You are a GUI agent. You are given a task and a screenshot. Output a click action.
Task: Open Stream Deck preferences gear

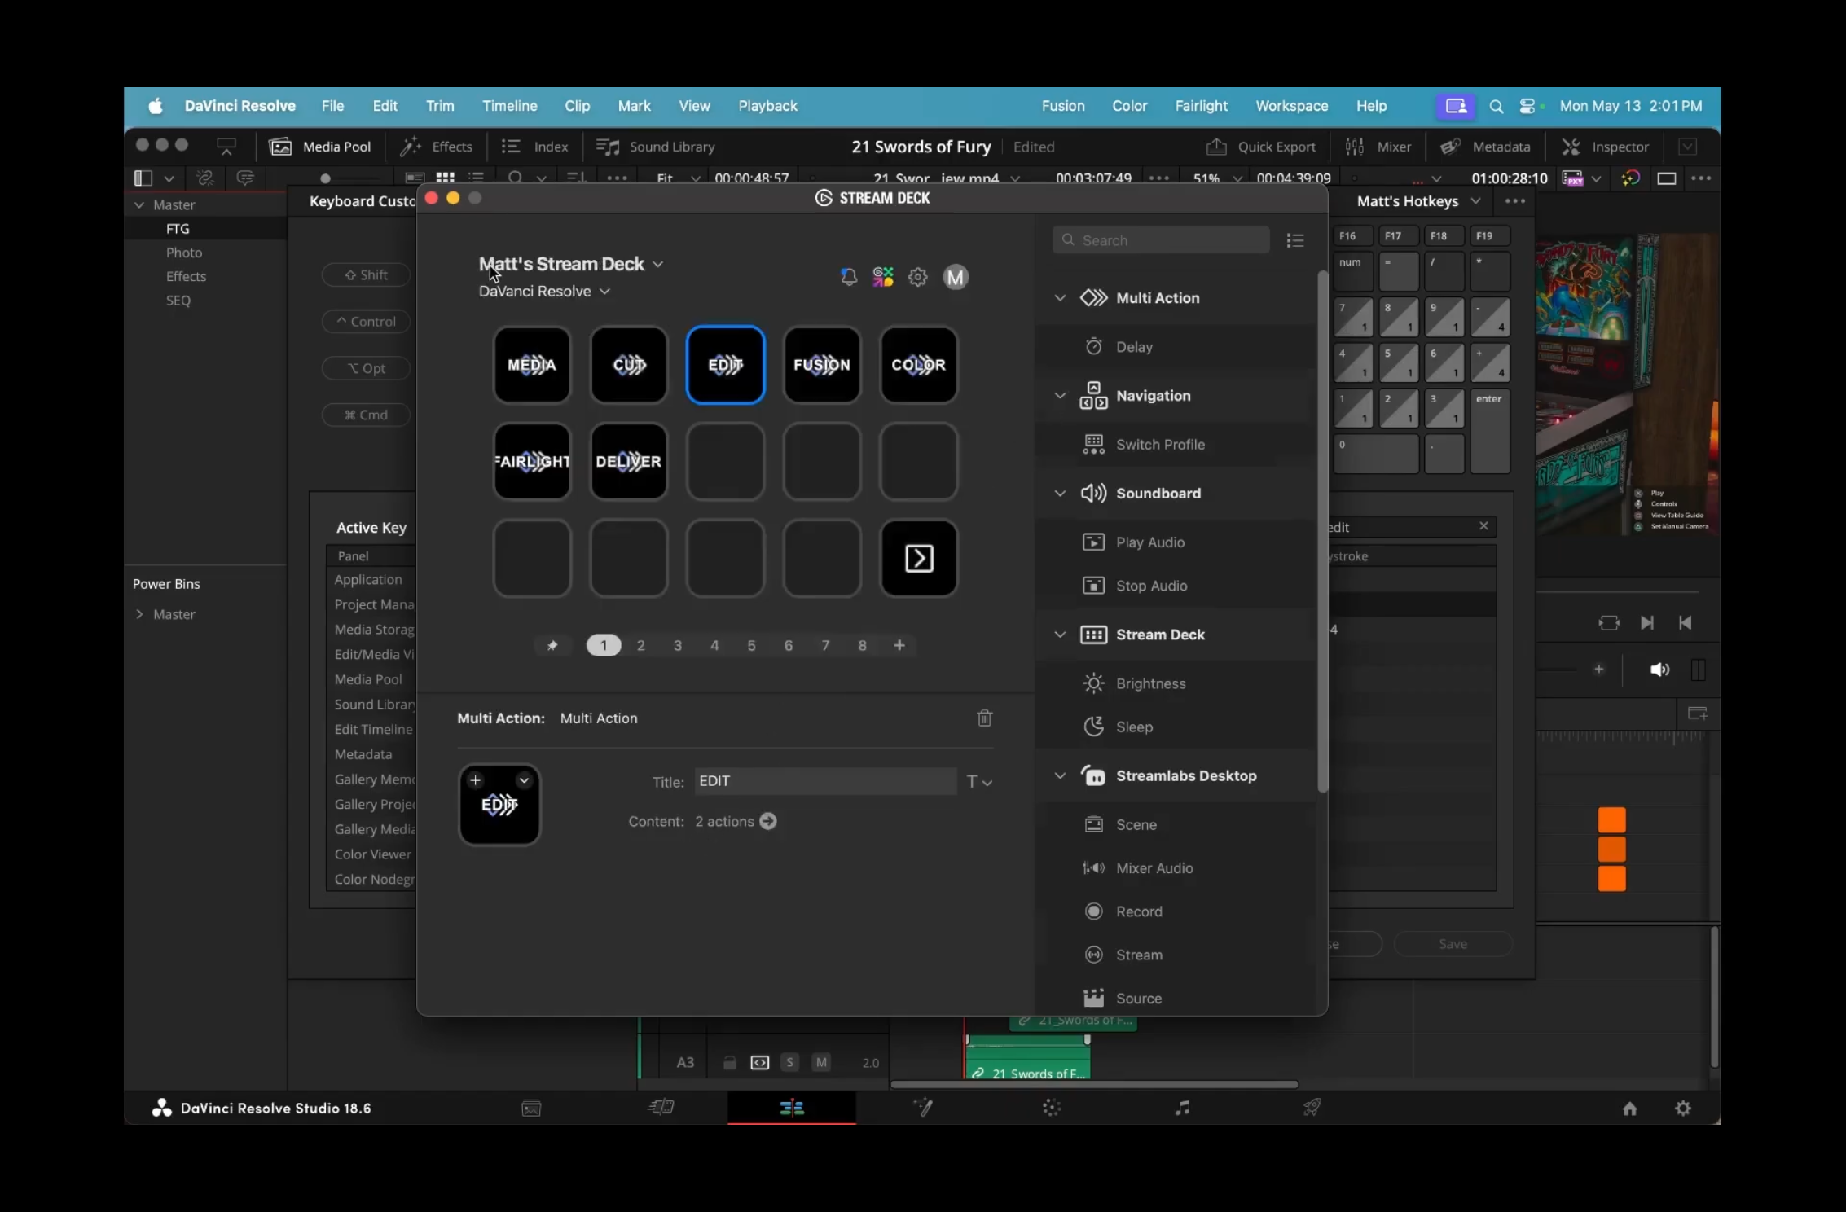click(x=918, y=277)
